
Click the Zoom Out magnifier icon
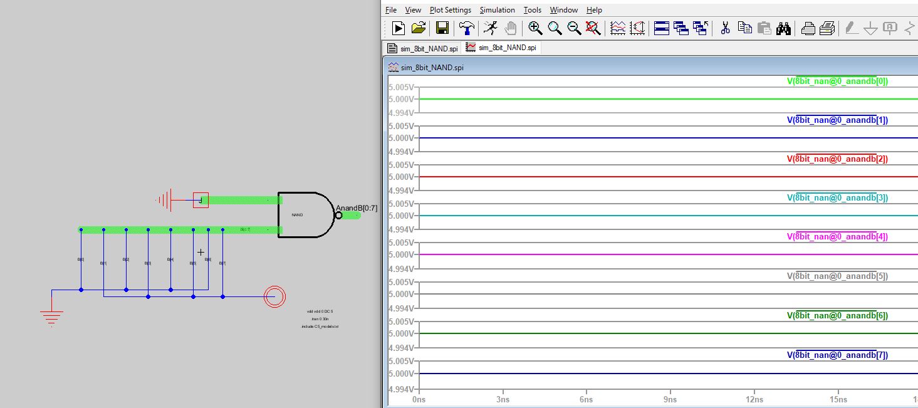574,28
